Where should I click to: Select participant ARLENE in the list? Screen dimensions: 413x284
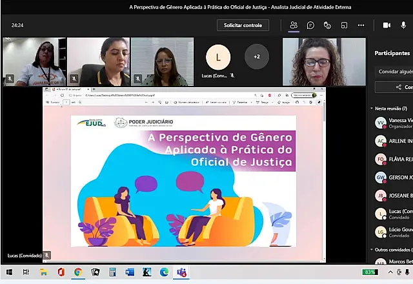394,141
